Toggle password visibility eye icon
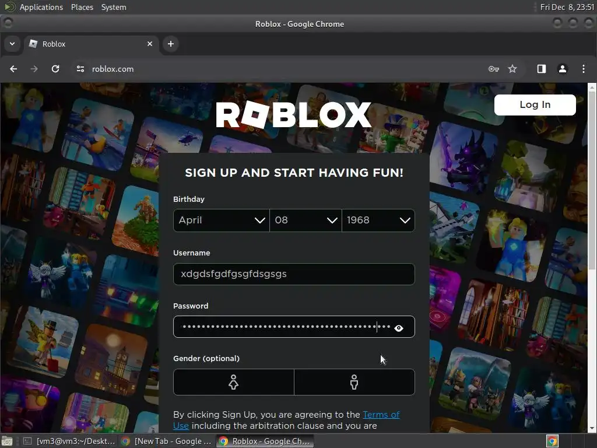The width and height of the screenshot is (597, 448). click(399, 328)
